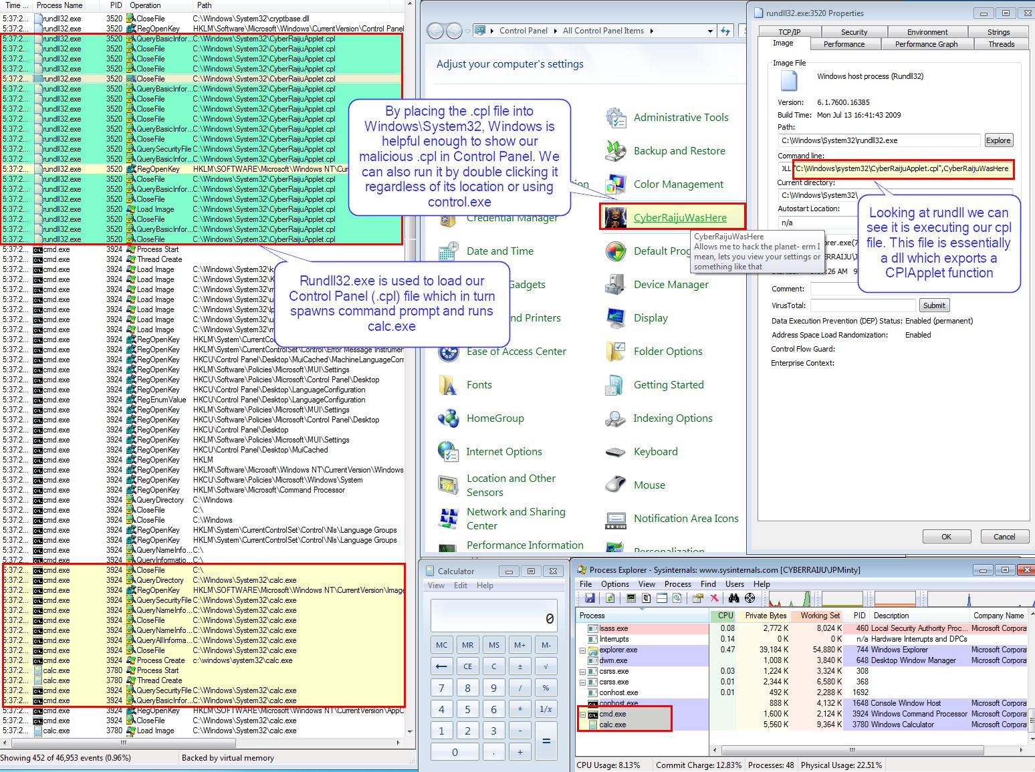Click Save icon in Process Explorer toolbar
The height and width of the screenshot is (772, 1035).
coord(590,598)
